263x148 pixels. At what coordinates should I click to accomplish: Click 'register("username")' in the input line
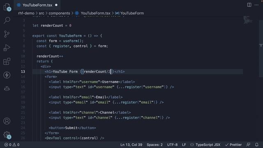point(145,87)
